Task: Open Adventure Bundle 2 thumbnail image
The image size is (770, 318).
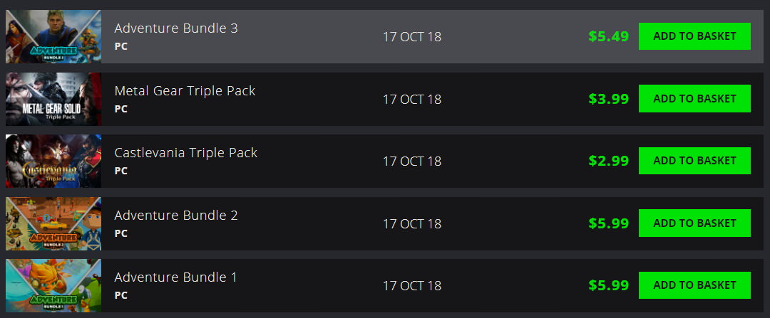Action: [x=53, y=223]
